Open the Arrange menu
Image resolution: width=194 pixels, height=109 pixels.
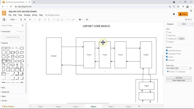click(x=27, y=15)
